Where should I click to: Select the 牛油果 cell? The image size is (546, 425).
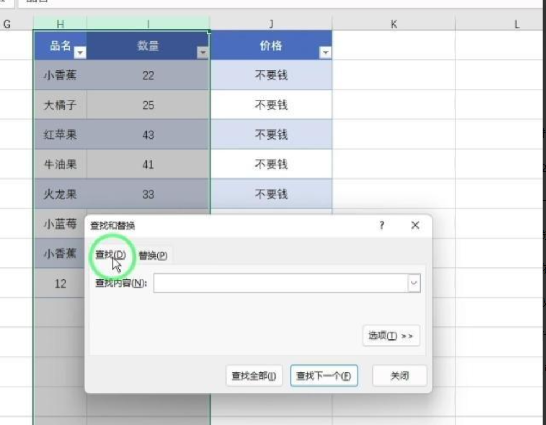coord(60,164)
